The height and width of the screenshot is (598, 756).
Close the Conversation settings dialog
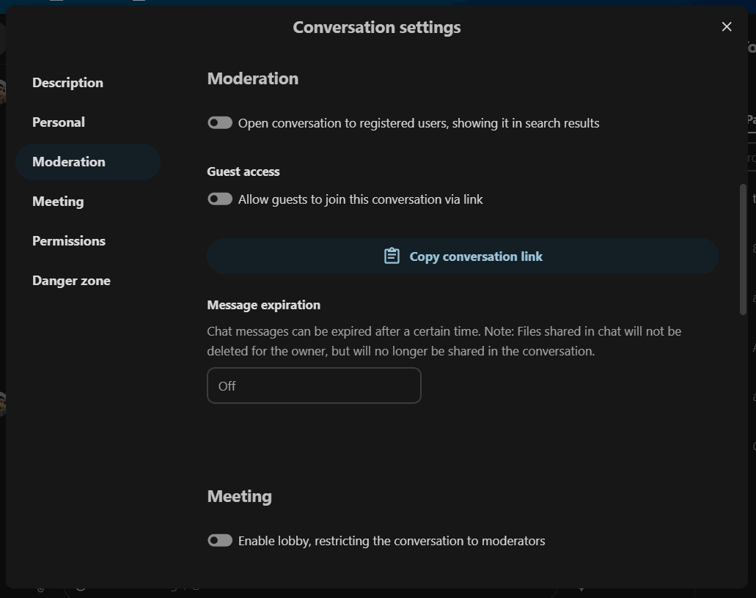pyautogui.click(x=727, y=27)
